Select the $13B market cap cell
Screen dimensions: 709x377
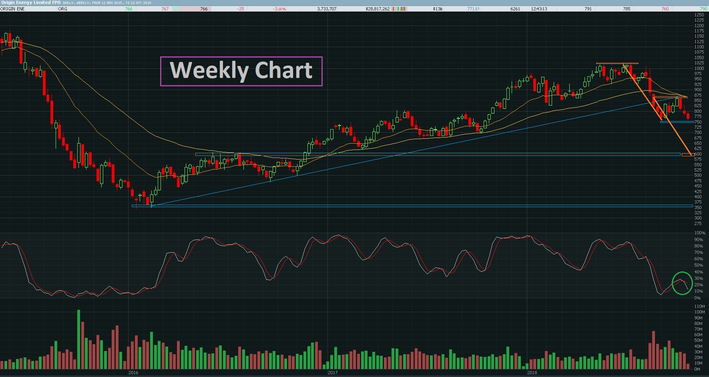pyautogui.click(x=438, y=9)
